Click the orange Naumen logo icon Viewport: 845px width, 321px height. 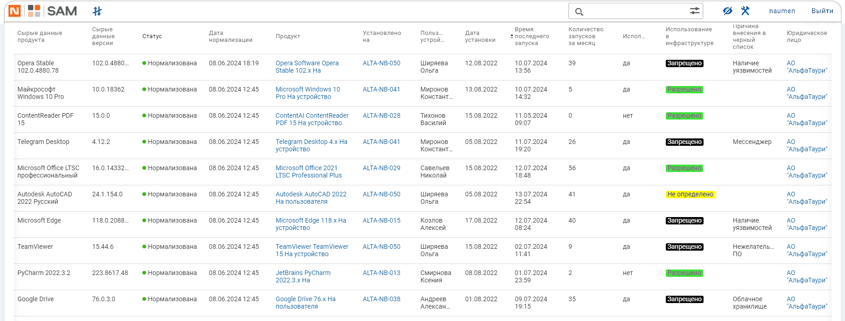tap(15, 11)
